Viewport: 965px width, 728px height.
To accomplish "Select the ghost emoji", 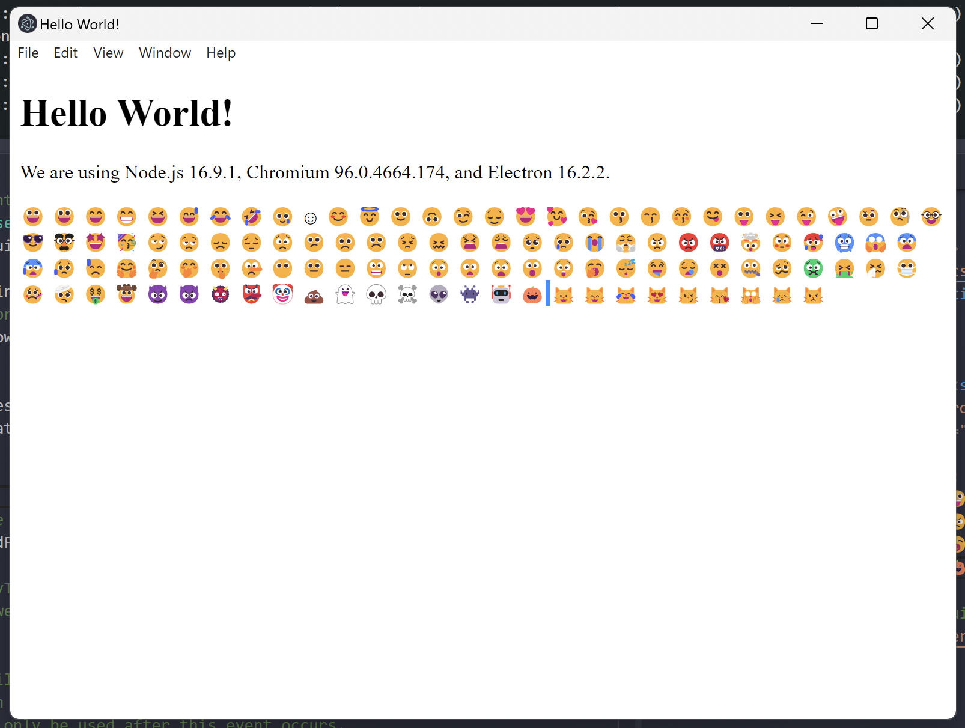I will (345, 295).
